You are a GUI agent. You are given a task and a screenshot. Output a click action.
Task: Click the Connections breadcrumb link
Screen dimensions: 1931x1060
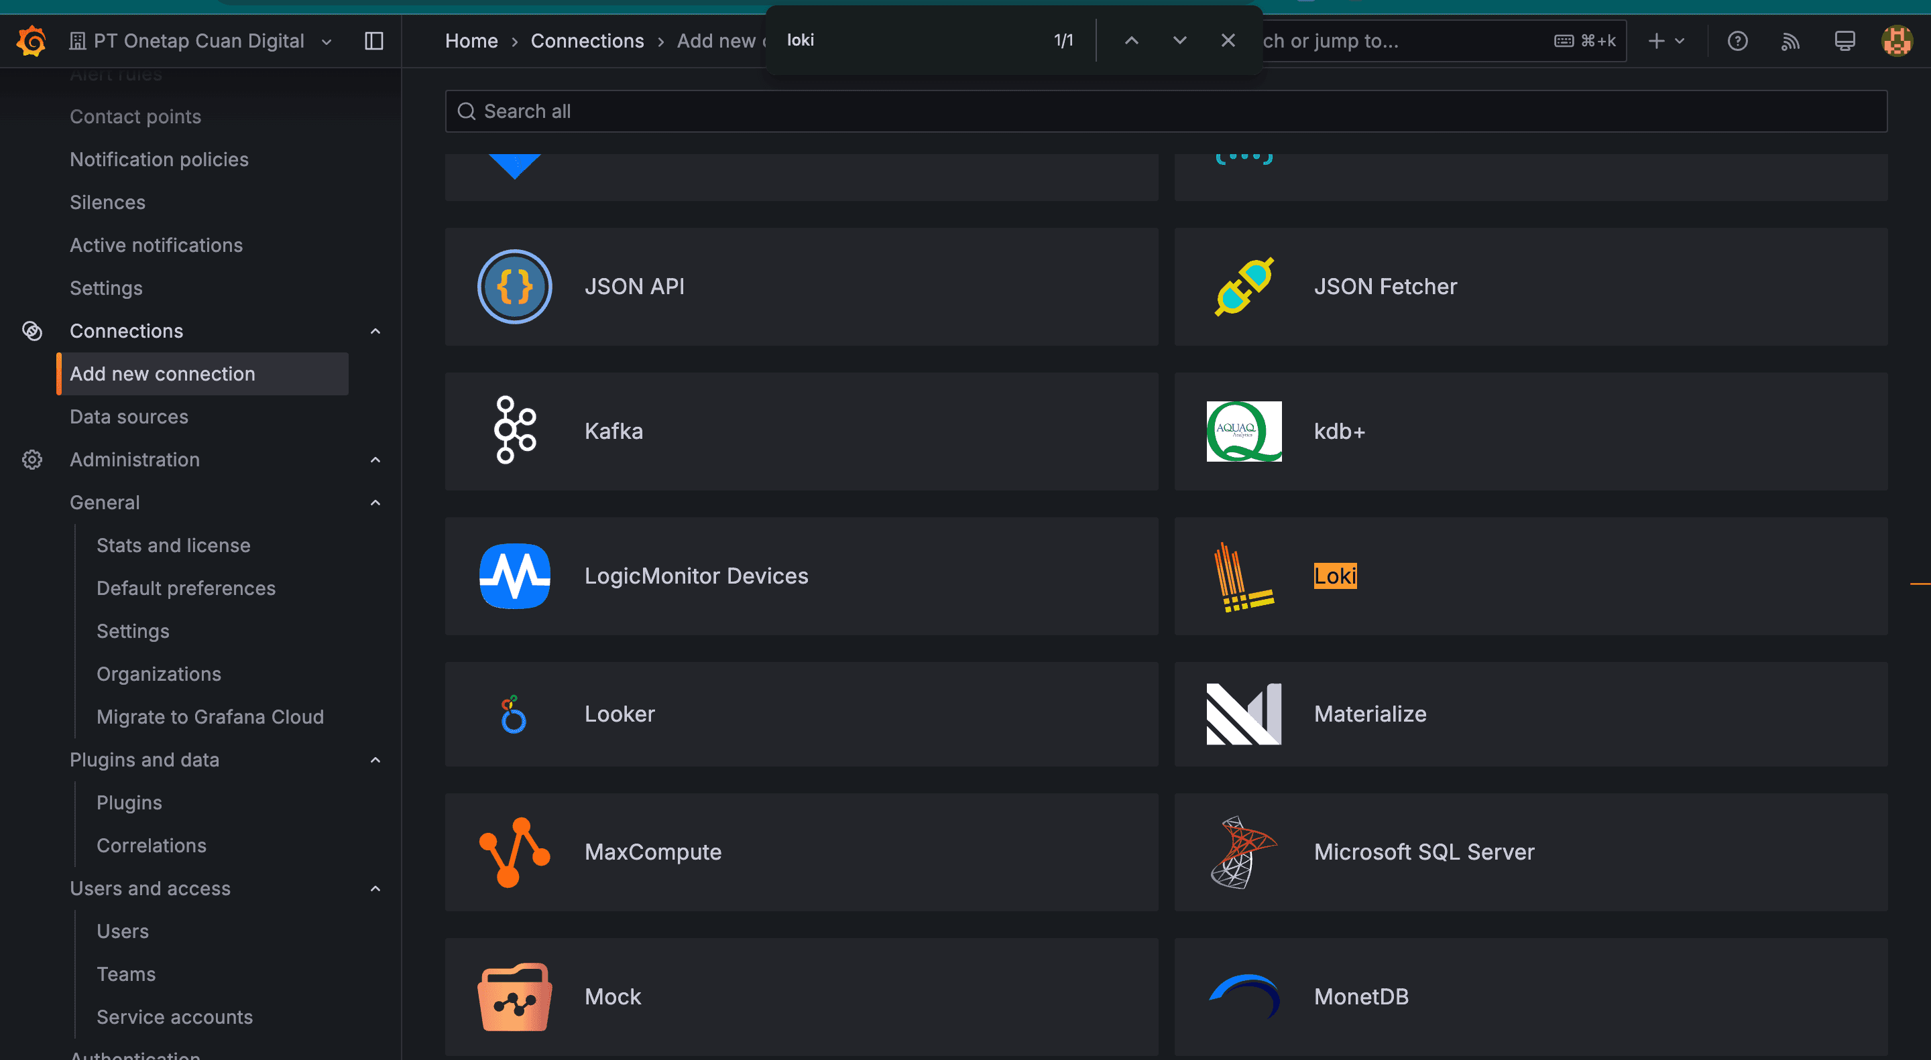pos(587,40)
